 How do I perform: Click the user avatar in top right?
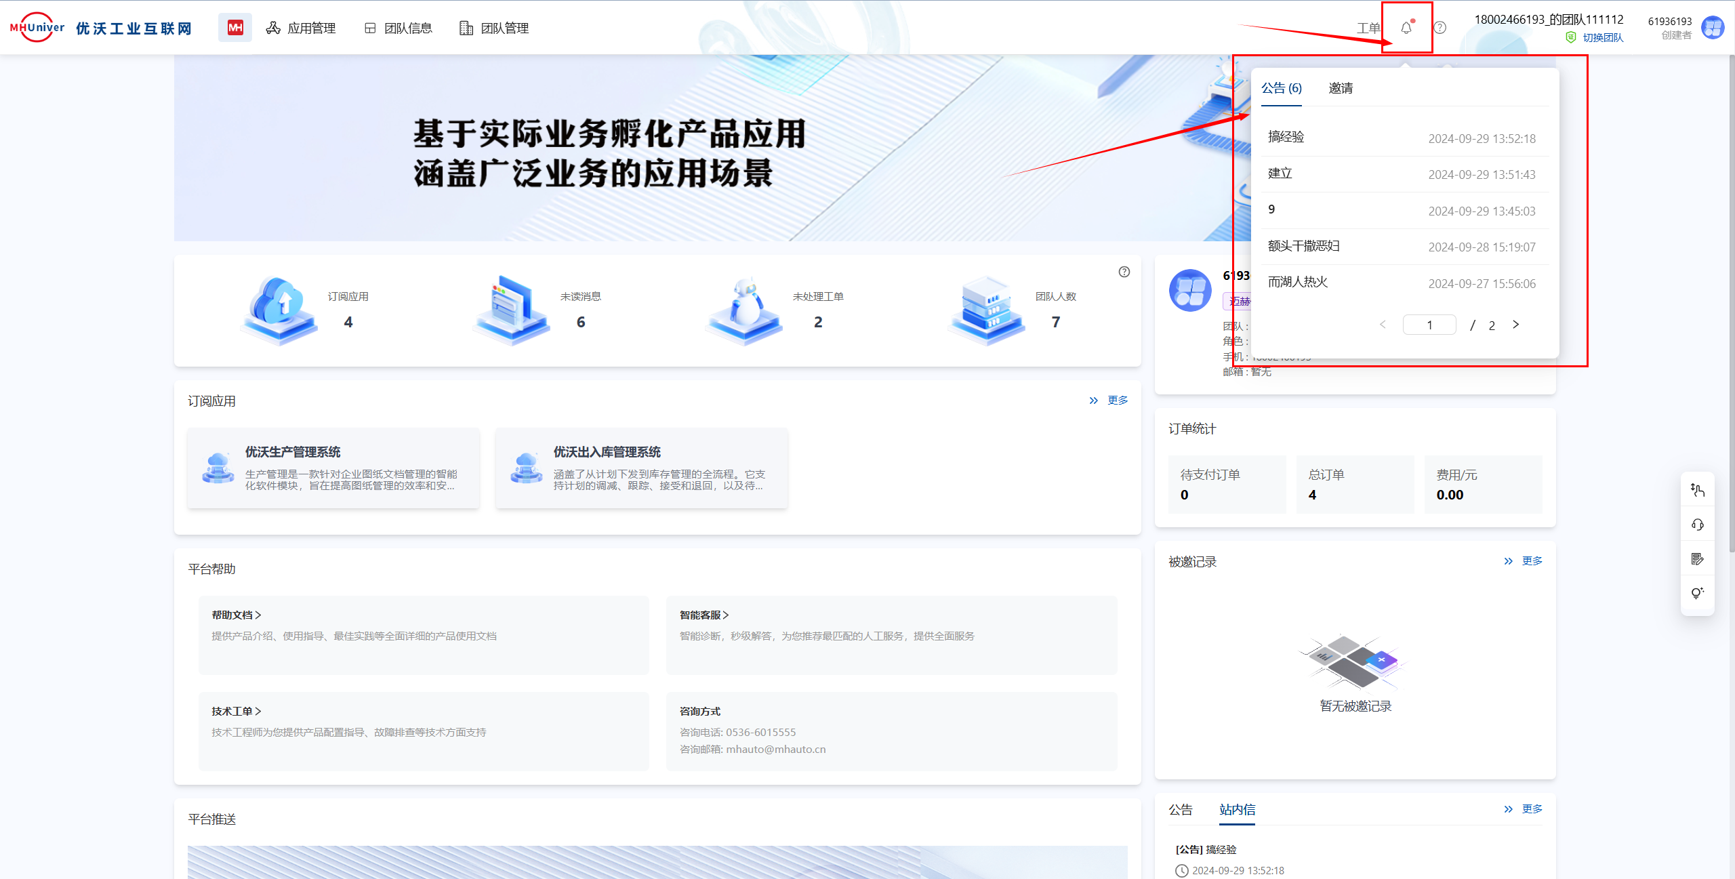pos(1713,28)
